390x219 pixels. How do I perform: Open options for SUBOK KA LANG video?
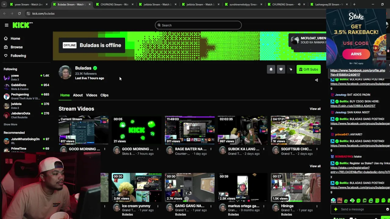click(264, 149)
